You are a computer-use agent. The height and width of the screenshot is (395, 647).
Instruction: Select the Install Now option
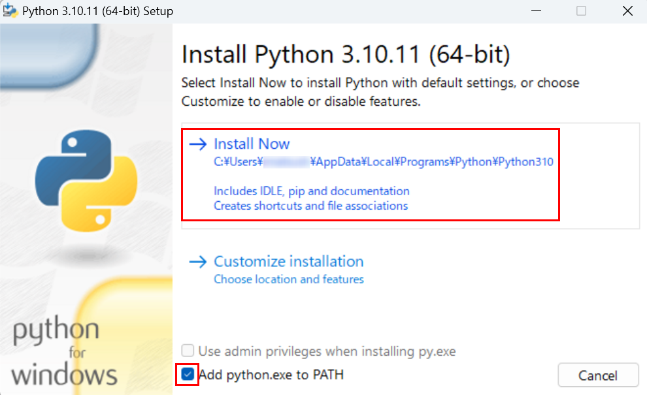252,144
